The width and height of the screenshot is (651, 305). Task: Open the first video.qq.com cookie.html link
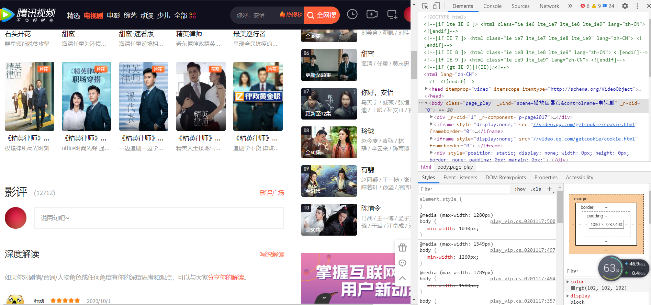(x=584, y=124)
